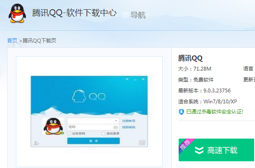Click 大小：71.28M text

coord(195,69)
